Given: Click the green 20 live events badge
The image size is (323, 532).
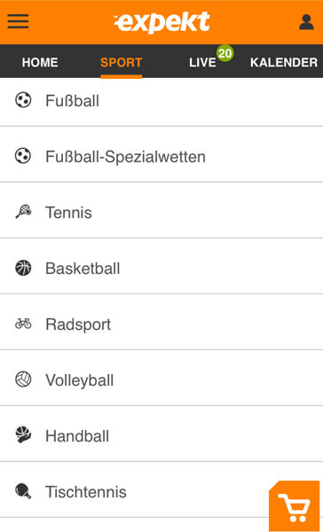Looking at the screenshot, I should pyautogui.click(x=225, y=53).
